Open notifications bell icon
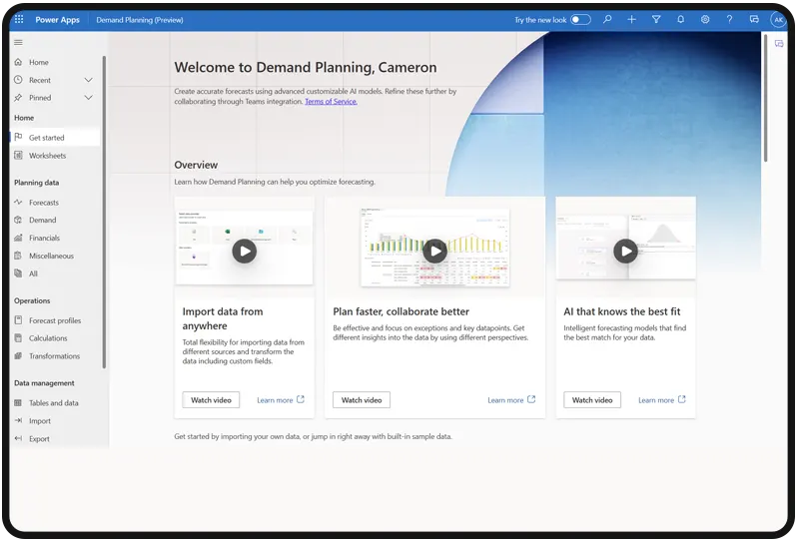This screenshot has width=799, height=543. click(681, 19)
